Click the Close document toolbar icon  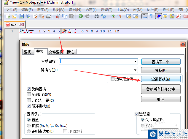(x=35, y=16)
